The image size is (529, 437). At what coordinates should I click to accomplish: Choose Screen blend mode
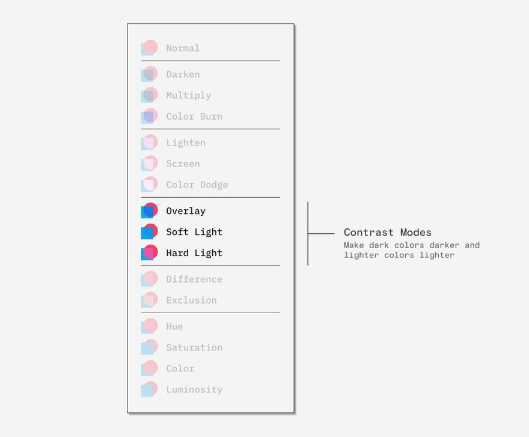tap(183, 163)
